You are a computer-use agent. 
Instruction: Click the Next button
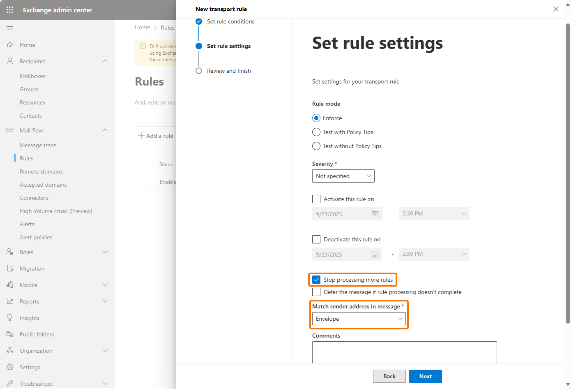(425, 376)
